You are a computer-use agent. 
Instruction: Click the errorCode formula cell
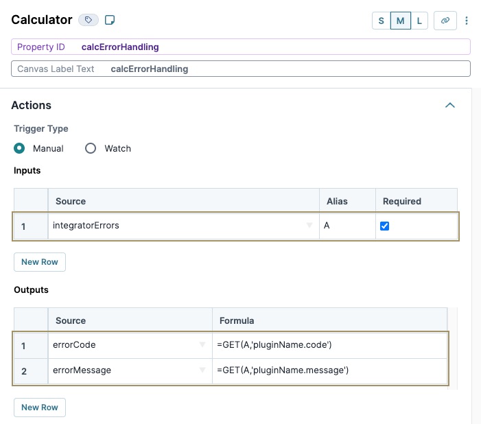330,345
